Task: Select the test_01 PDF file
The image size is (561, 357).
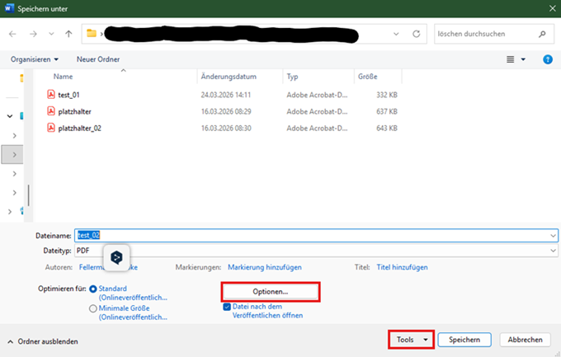Action: tap(68, 94)
